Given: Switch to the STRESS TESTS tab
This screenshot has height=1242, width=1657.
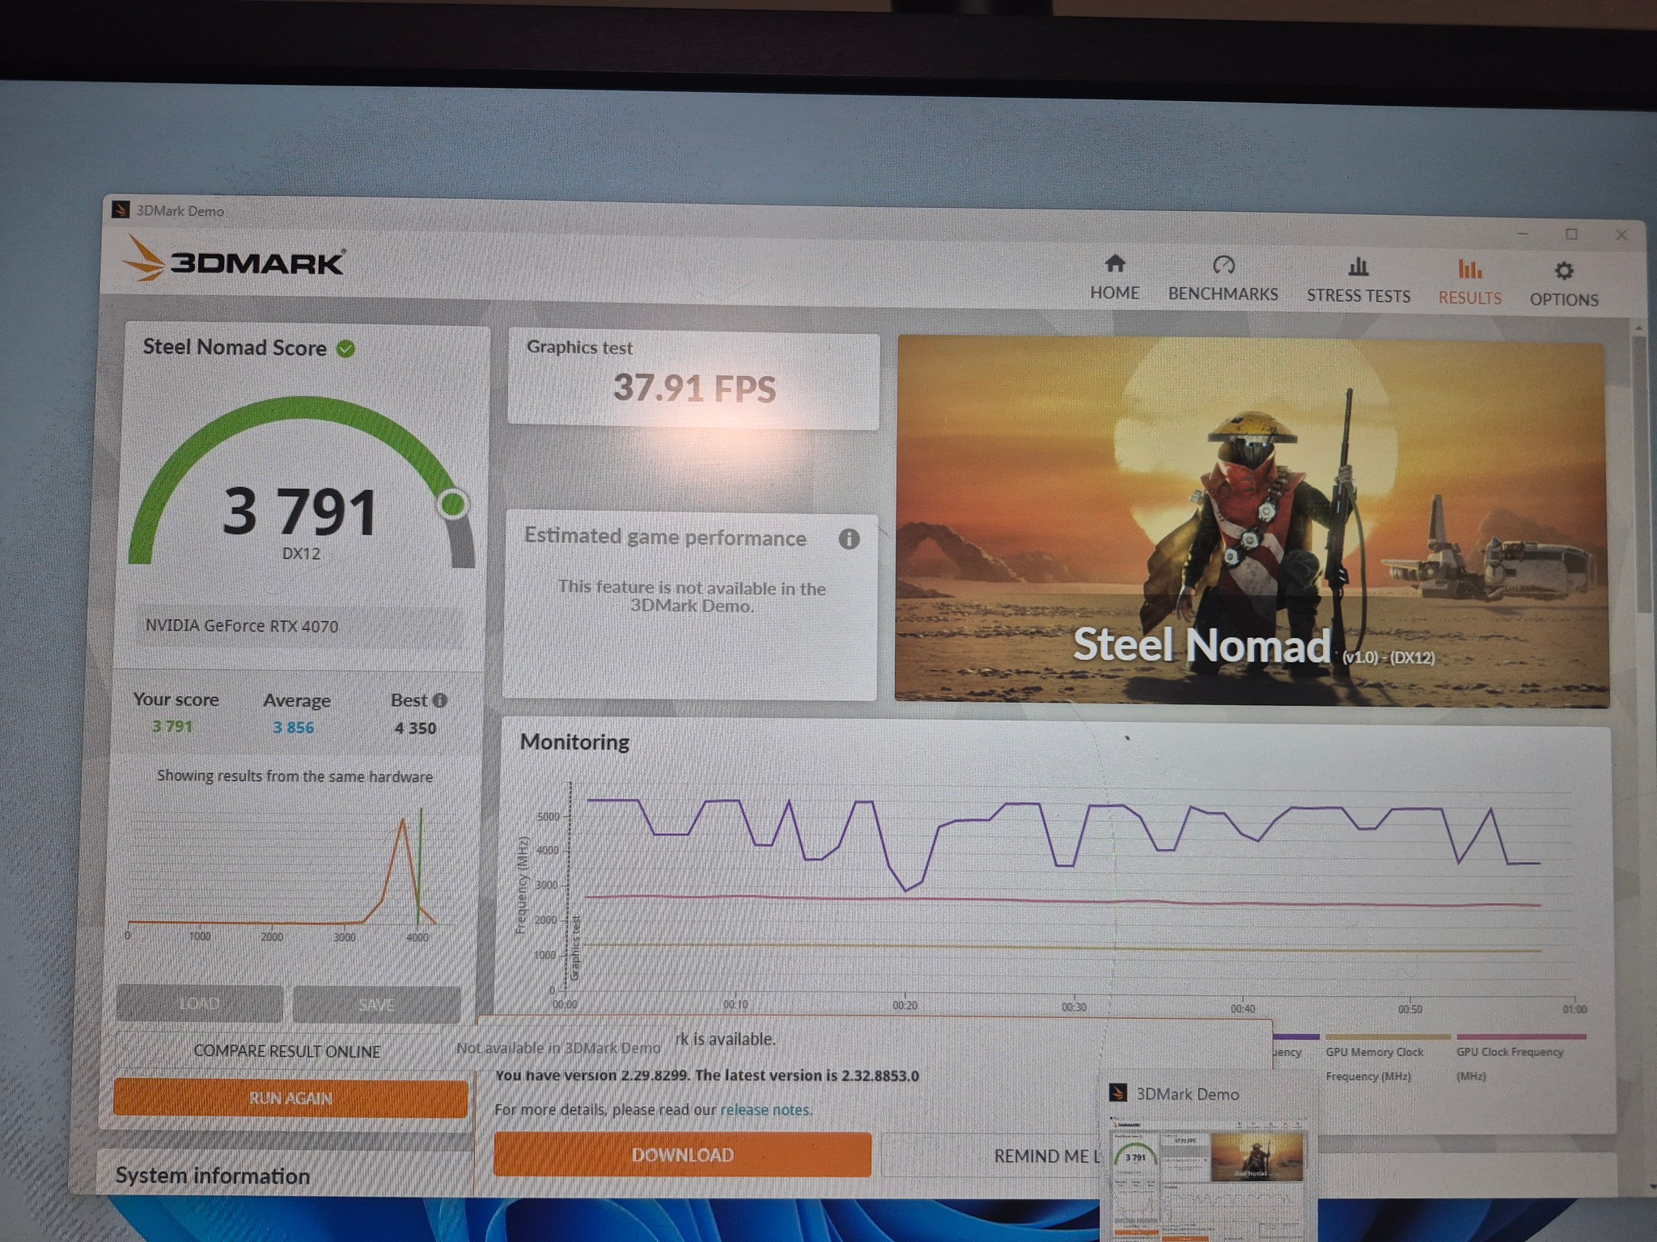Looking at the screenshot, I should [1358, 280].
